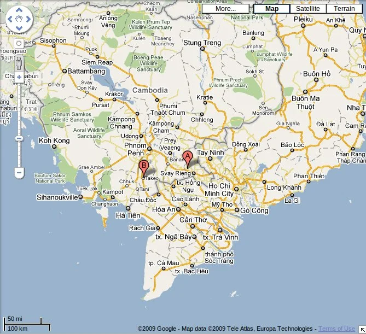Viewport: 366px width, 334px height.
Task: Click the Pursat label
Action: 101,105
